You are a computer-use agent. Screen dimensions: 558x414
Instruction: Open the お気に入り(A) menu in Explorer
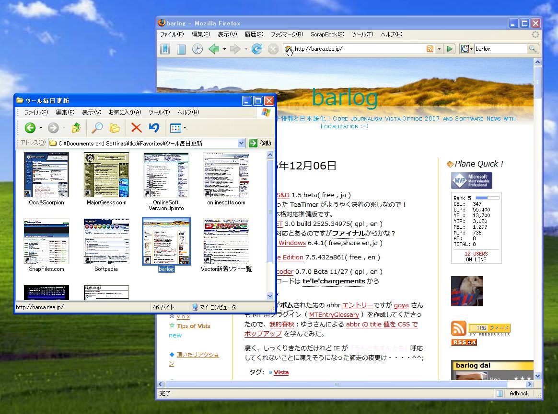125,112
